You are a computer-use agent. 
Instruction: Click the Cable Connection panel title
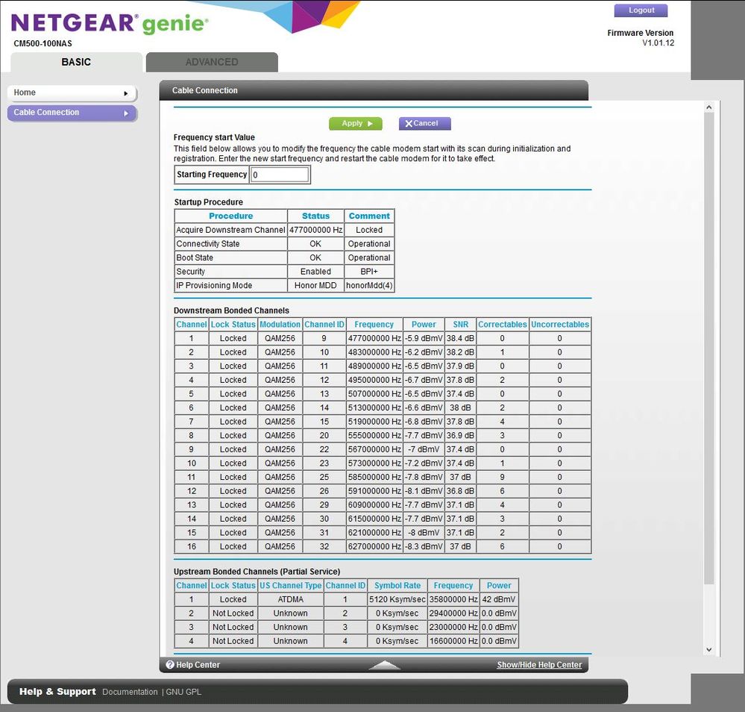tap(205, 90)
